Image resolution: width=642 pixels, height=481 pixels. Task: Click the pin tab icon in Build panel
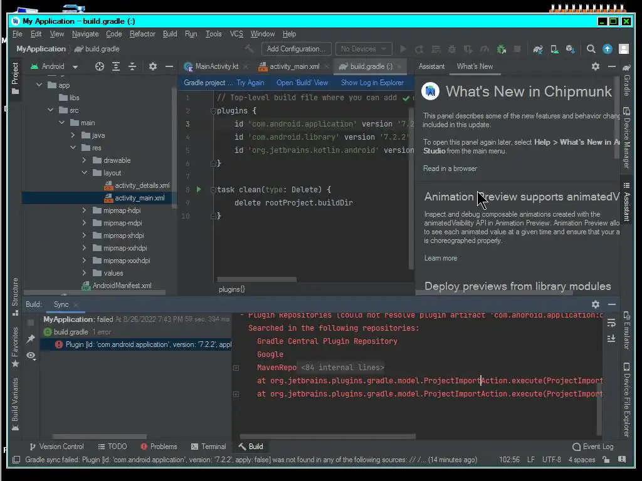pos(31,339)
